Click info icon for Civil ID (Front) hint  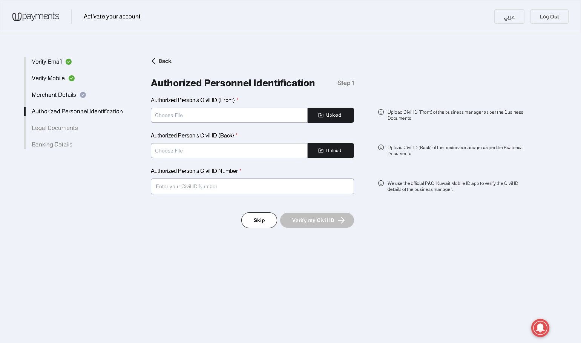tap(381, 112)
